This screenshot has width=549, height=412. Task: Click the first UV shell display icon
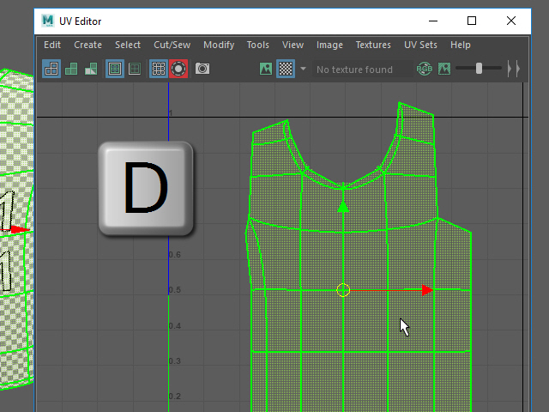click(x=51, y=69)
